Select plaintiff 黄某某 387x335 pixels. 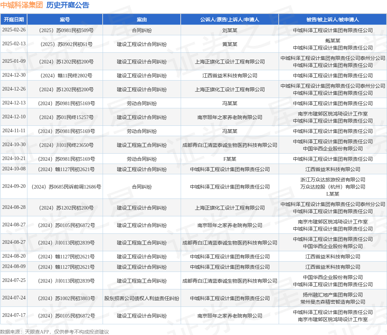[230, 44]
